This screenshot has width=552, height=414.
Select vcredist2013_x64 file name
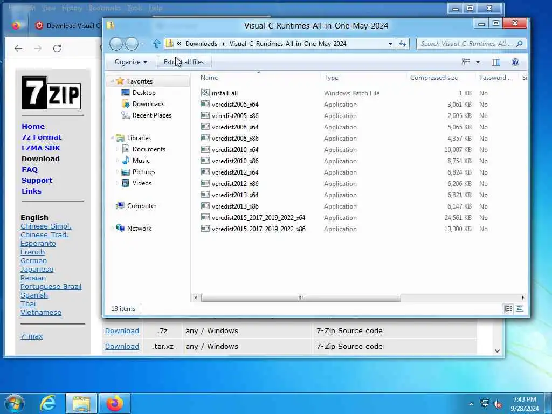click(x=235, y=195)
